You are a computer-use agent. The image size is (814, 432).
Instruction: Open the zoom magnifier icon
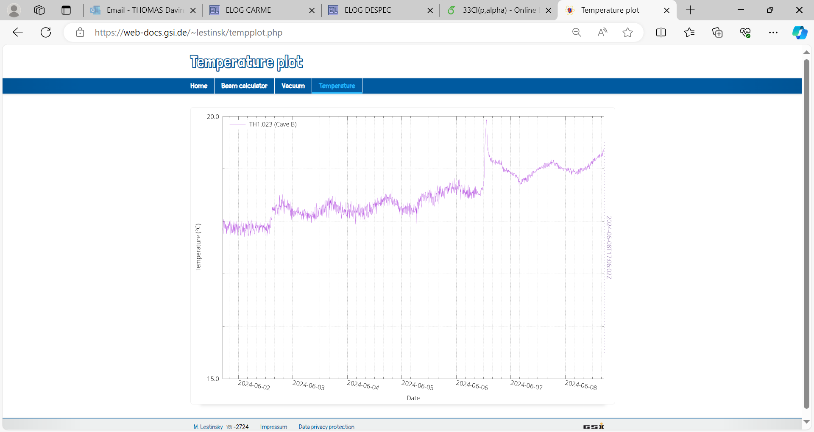(577, 33)
